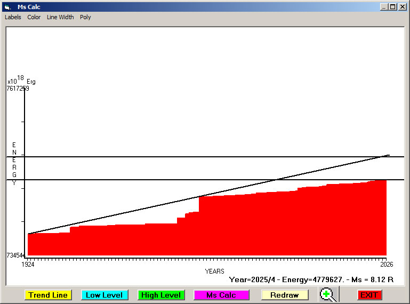Open the Labels menu
The width and height of the screenshot is (410, 304).
(x=13, y=17)
